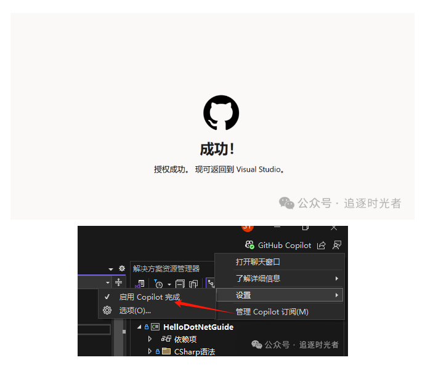Click the share/feedback icon beside GitHub Copilot
Screen dimensions: 433x368
(x=322, y=245)
